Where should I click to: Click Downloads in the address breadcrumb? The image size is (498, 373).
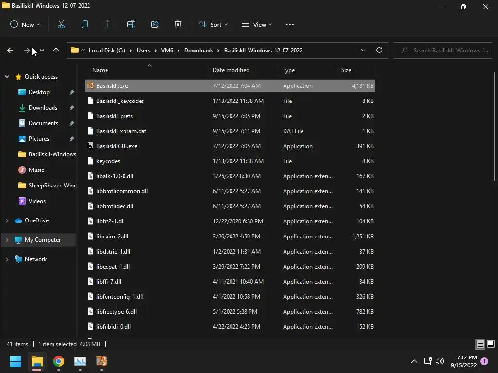(198, 51)
